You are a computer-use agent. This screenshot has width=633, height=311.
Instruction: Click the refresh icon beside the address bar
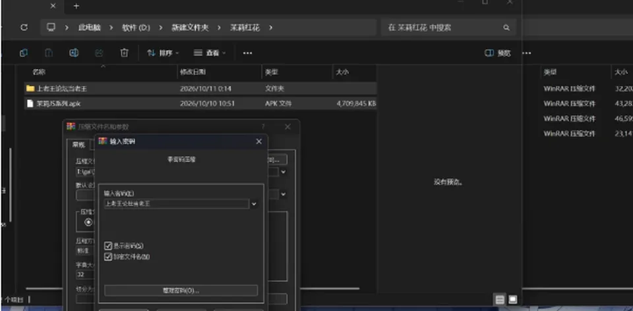pos(24,28)
